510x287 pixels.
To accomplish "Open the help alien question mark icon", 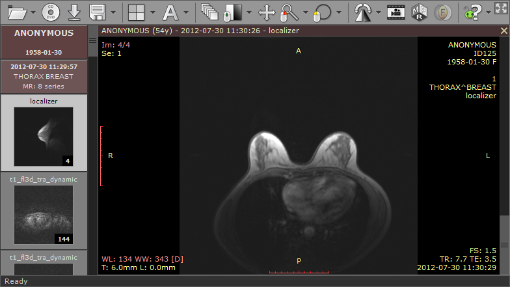I will click(472, 12).
